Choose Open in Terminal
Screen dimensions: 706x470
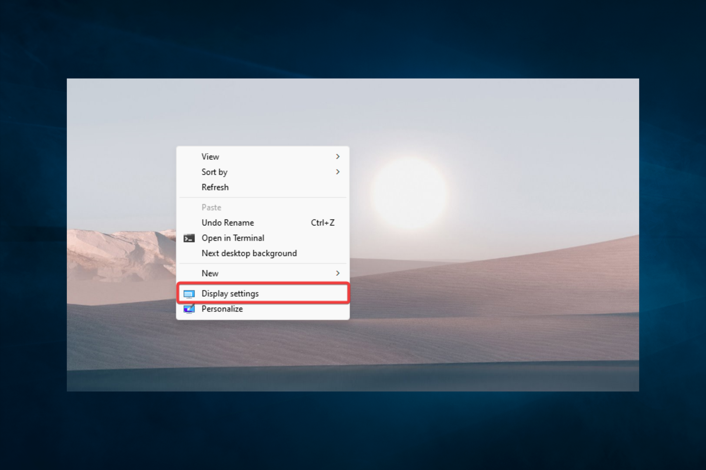tap(232, 238)
